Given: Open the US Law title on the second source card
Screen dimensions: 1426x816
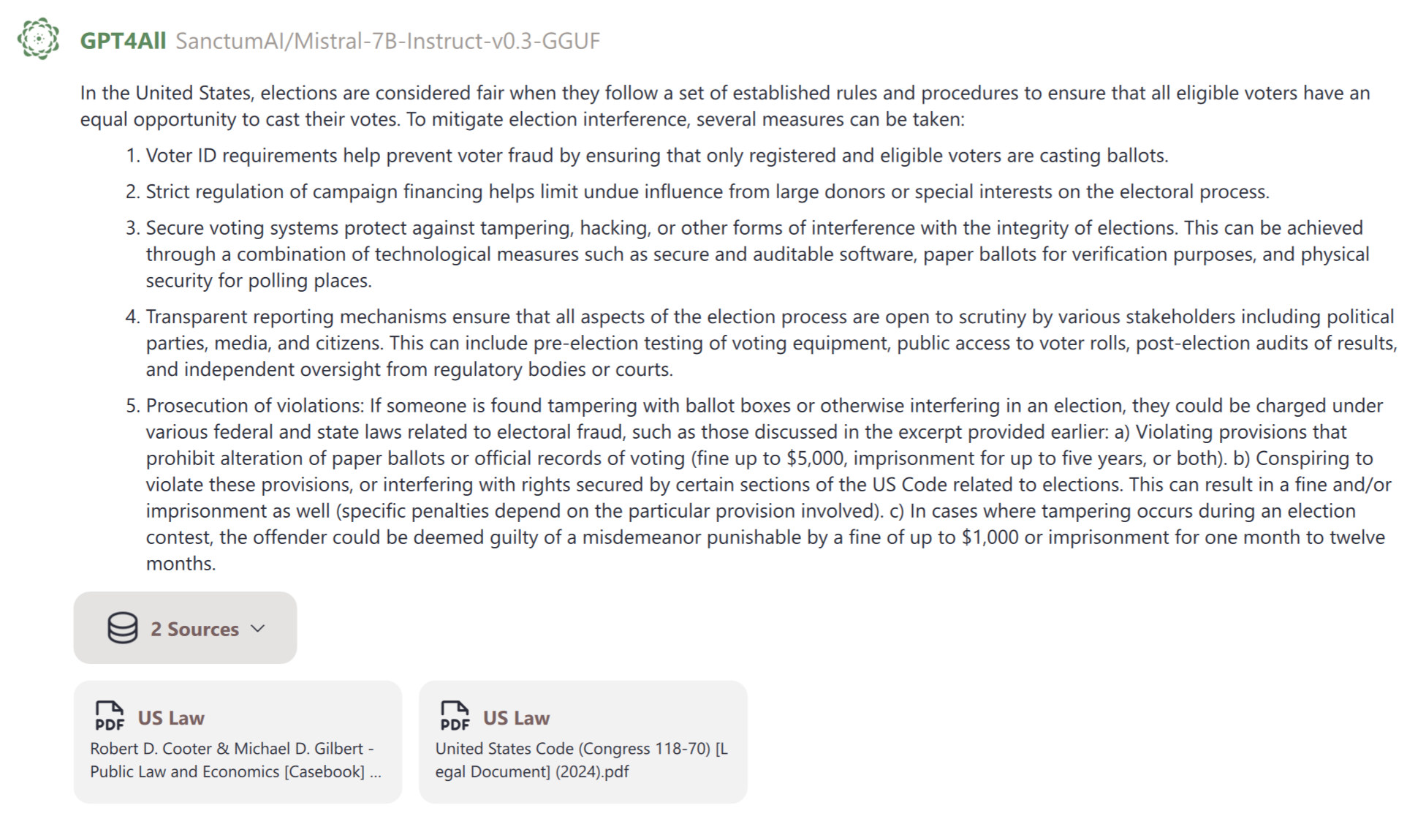Looking at the screenshot, I should point(516,718).
